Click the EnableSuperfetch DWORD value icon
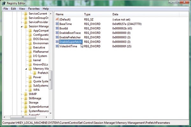191x127 pixels. pyautogui.click(x=57, y=41)
